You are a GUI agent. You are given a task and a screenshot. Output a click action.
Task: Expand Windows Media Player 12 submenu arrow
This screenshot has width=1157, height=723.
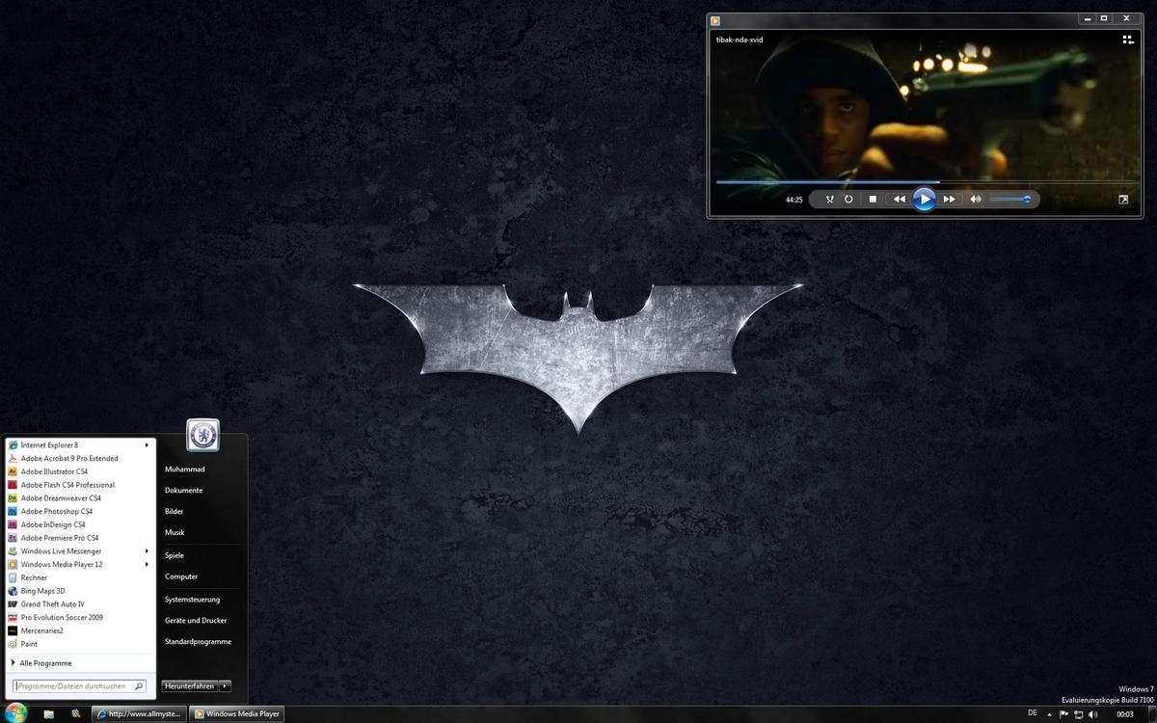148,565
